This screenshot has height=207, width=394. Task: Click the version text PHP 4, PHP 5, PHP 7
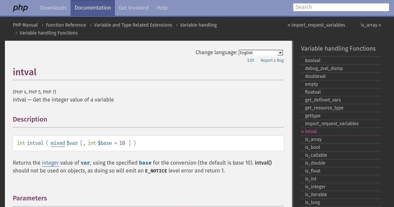34,92
